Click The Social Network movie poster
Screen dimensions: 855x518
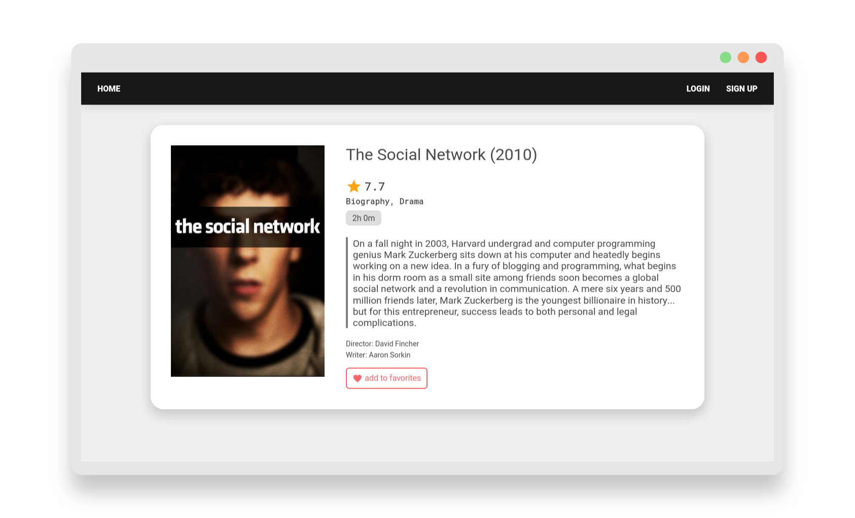click(247, 261)
